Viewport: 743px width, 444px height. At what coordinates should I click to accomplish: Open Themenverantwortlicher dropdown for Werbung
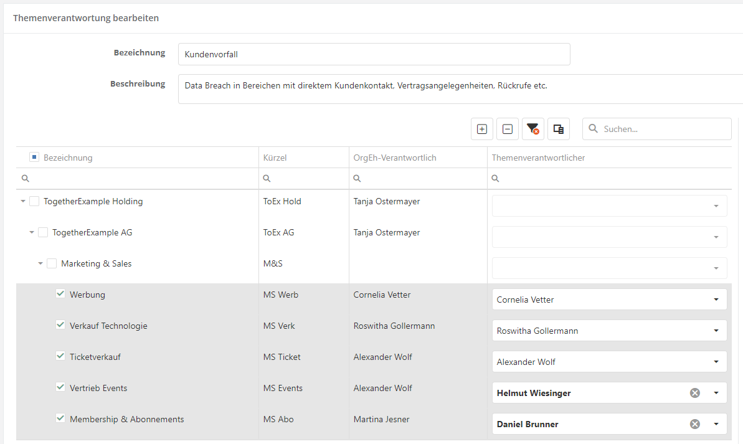click(x=716, y=300)
